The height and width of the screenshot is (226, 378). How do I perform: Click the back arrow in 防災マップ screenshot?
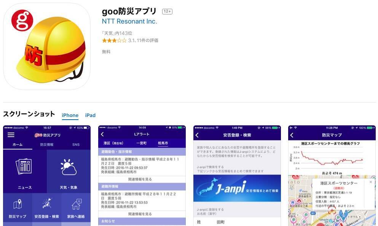292,135
